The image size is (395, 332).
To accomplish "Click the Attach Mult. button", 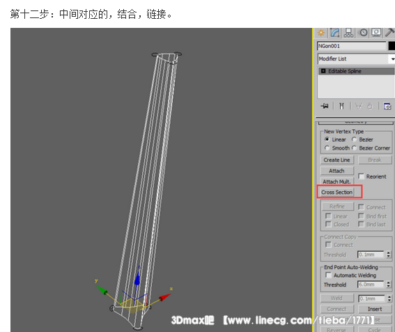I will coord(336,181).
